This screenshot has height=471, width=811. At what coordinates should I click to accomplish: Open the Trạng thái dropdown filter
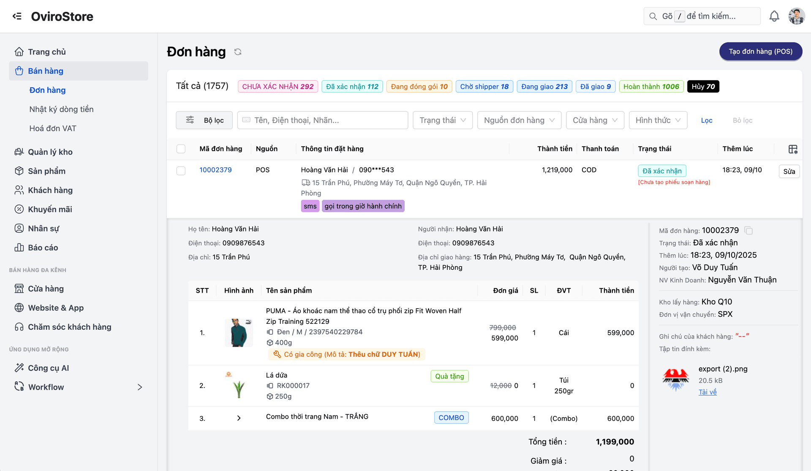coord(442,120)
